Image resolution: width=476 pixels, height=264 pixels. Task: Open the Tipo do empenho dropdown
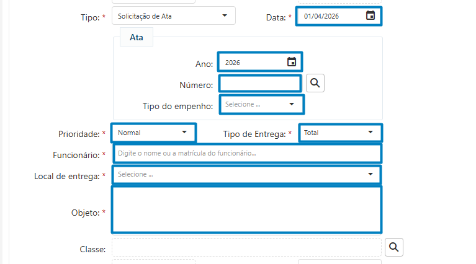point(261,104)
